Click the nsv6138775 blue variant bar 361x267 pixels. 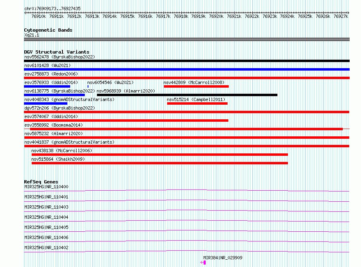point(54,95)
